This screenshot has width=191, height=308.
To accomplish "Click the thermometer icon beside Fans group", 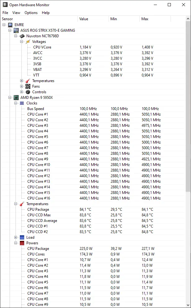I will click(x=28, y=81).
